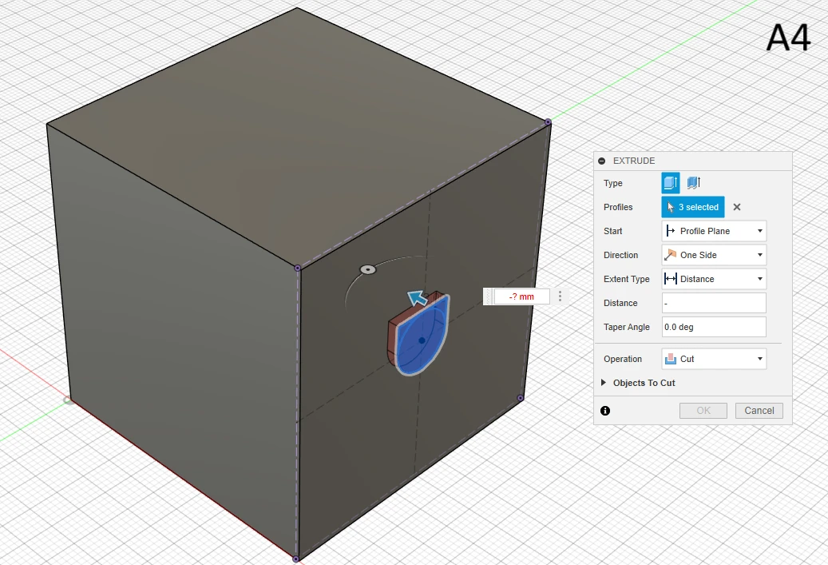The height and width of the screenshot is (565, 828).
Task: Open the Operation dropdown showing Cut
Action: click(714, 359)
